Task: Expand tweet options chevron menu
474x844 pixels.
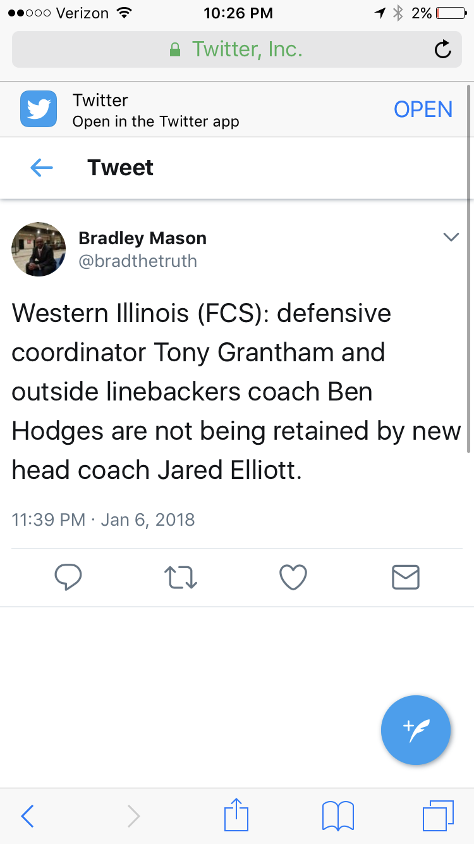Action: click(x=451, y=237)
